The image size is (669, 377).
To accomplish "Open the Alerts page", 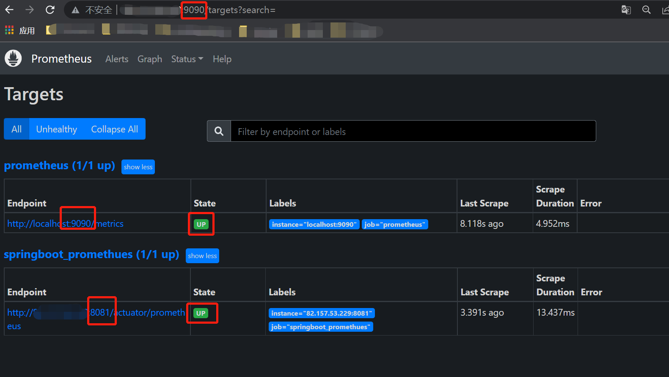I will pyautogui.click(x=117, y=59).
